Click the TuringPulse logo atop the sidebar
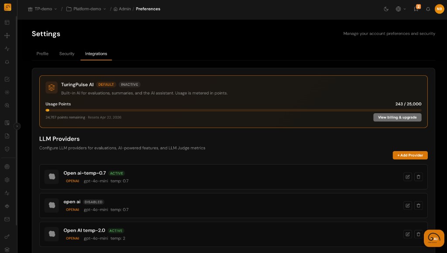447x253 pixels. point(7,7)
